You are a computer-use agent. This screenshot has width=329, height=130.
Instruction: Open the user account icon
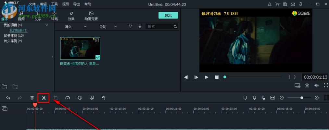[270, 4]
